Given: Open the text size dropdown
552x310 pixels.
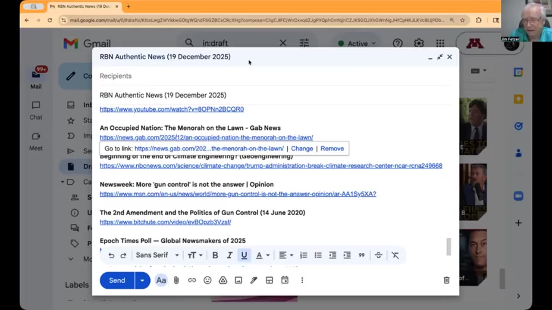Looking at the screenshot, I should pyautogui.click(x=195, y=255).
